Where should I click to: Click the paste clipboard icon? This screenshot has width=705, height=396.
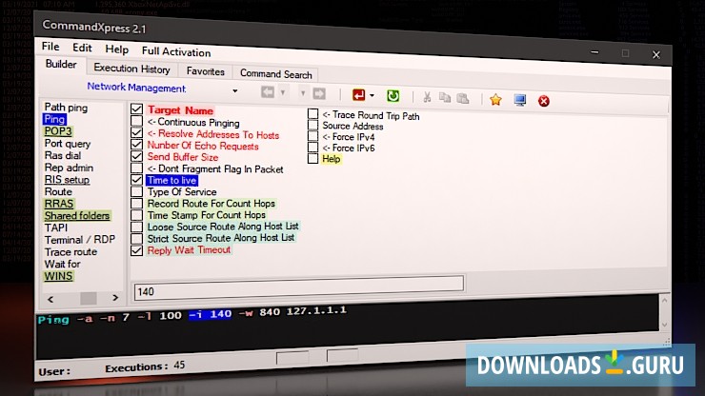(x=463, y=98)
